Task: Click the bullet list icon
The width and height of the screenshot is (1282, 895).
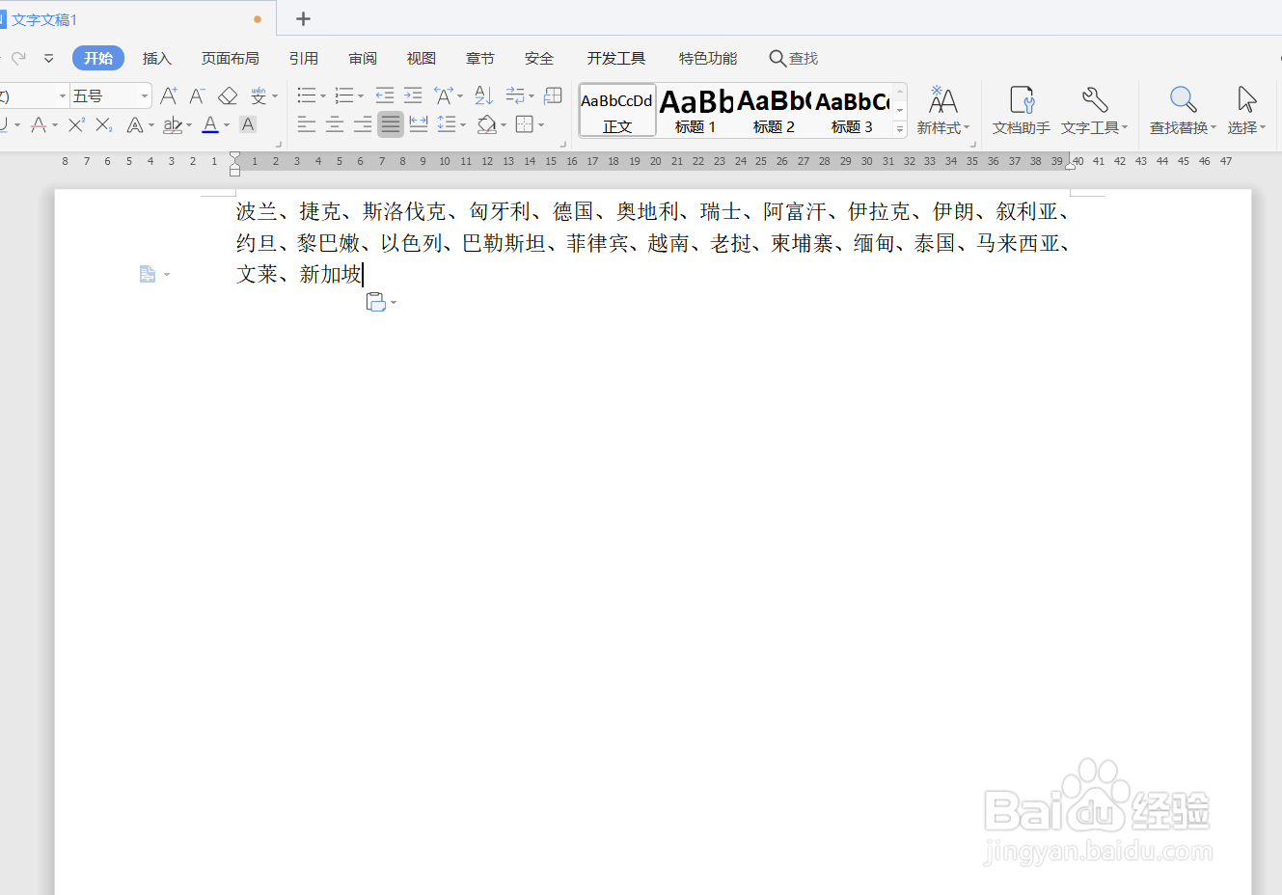Action: pyautogui.click(x=307, y=95)
